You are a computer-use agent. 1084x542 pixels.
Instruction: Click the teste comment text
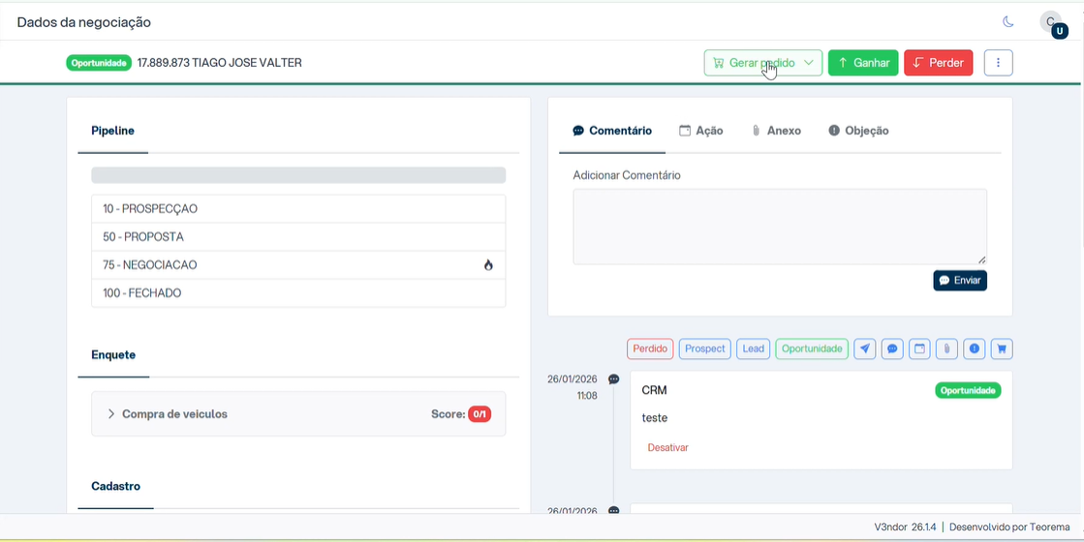(655, 418)
